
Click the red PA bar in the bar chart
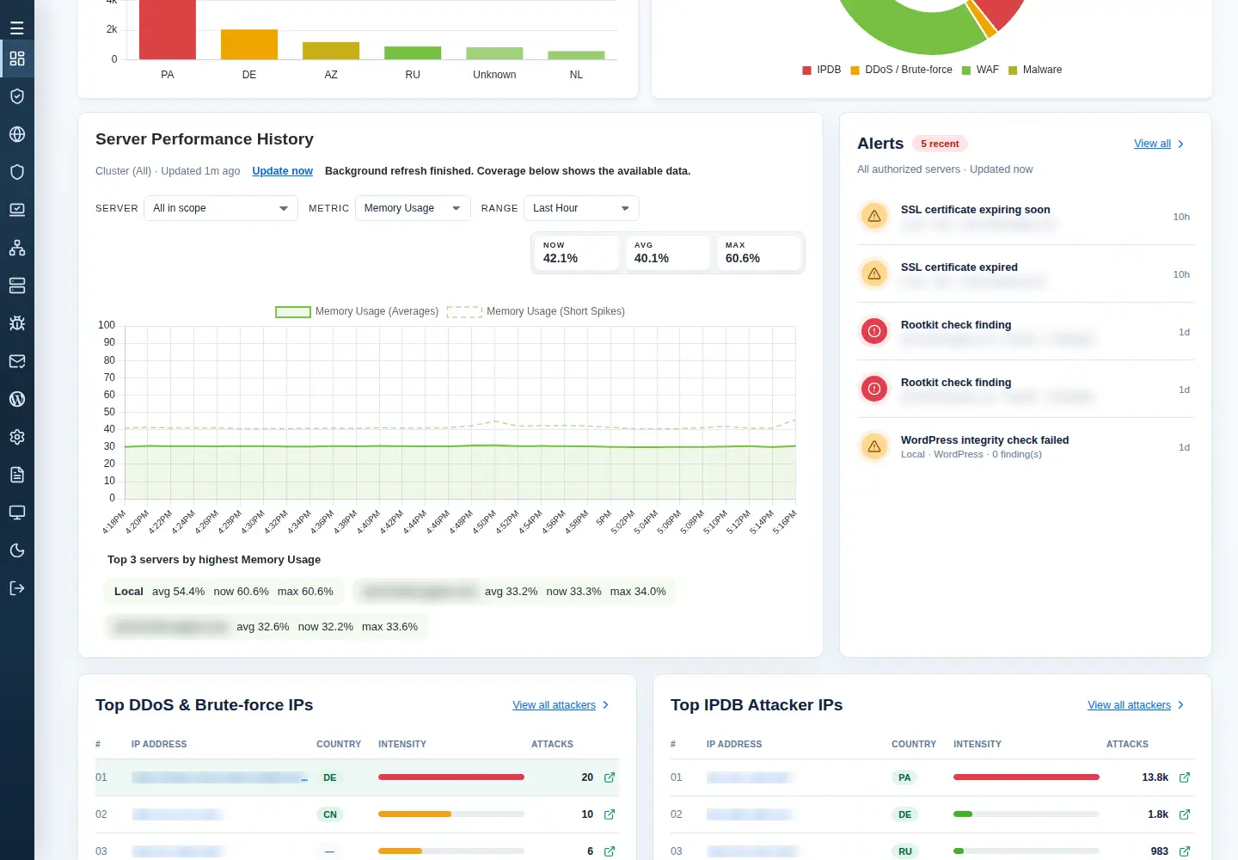(168, 29)
